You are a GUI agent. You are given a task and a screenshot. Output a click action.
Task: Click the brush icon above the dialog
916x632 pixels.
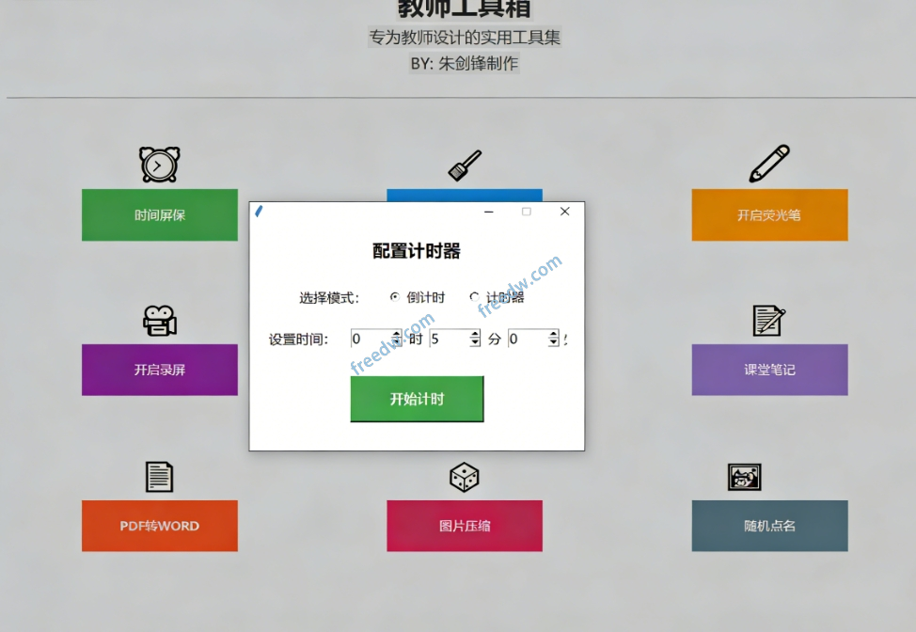pyautogui.click(x=464, y=164)
